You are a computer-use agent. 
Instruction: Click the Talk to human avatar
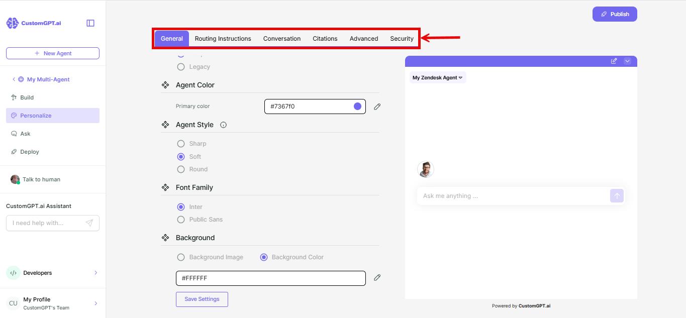click(15, 179)
